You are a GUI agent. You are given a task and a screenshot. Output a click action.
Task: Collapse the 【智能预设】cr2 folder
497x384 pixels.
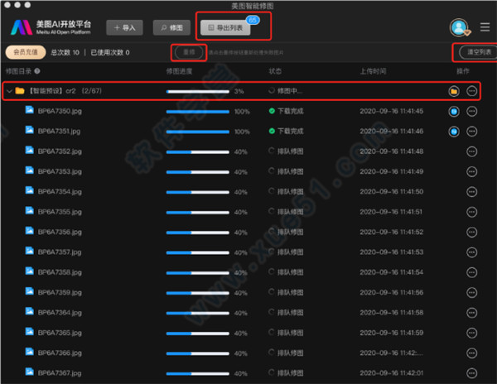coord(9,91)
